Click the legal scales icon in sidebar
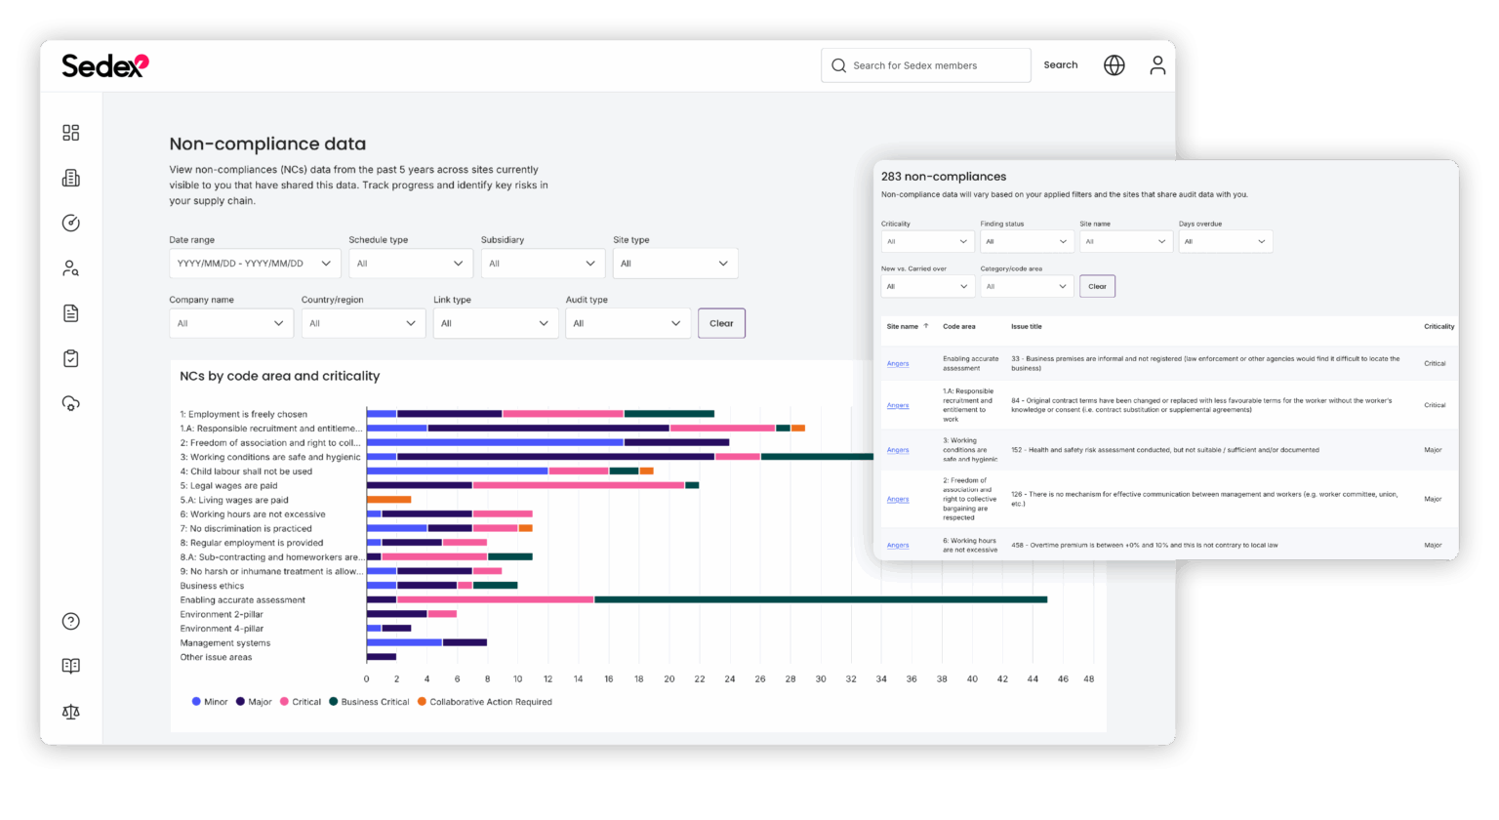This screenshot has height=820, width=1499. 69,711
